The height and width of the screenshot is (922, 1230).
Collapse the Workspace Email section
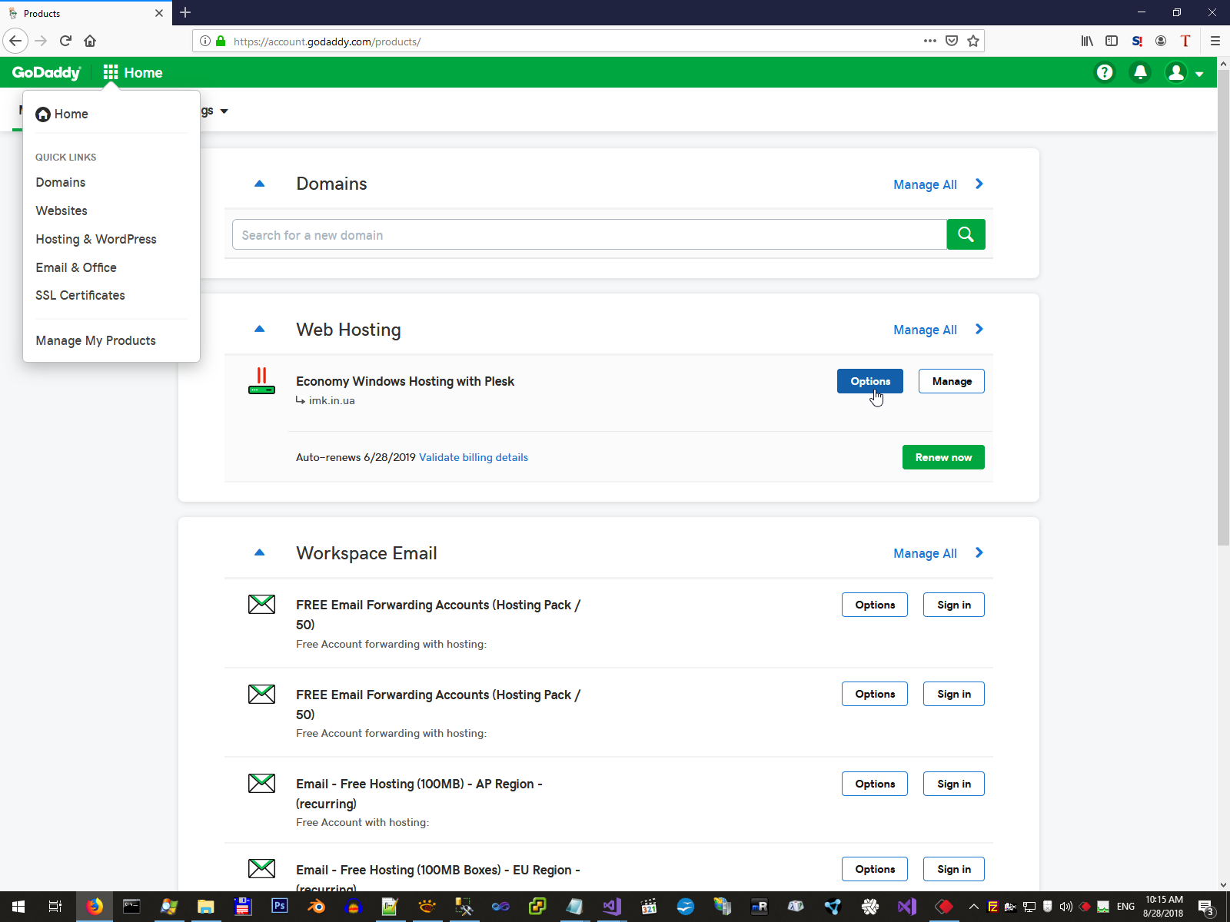(x=259, y=552)
